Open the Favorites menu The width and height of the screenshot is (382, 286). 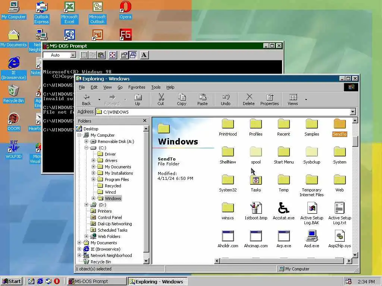[x=137, y=87]
